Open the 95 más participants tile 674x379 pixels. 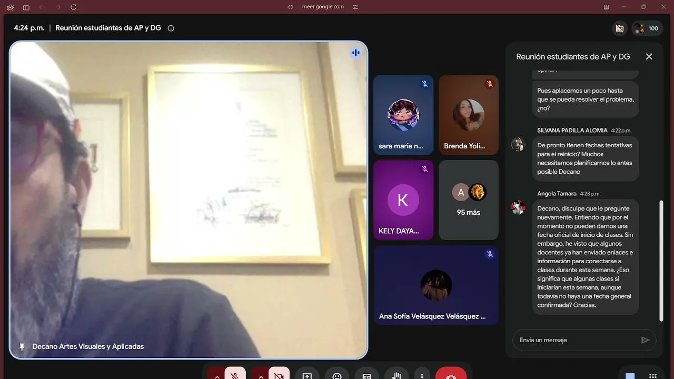point(469,200)
